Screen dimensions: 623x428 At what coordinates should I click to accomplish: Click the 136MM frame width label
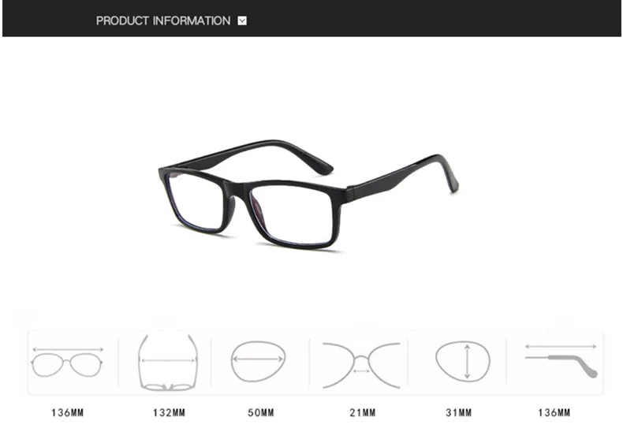[68, 412]
